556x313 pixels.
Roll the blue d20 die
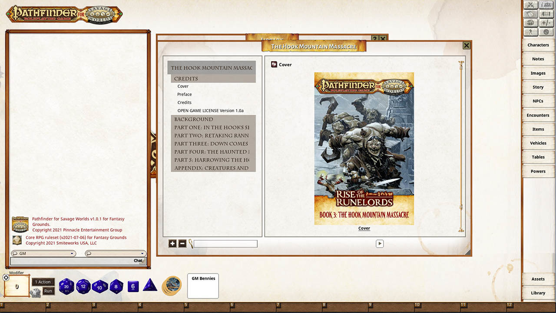pyautogui.click(x=67, y=286)
